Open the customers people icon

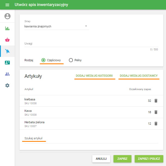[x=7, y=74]
